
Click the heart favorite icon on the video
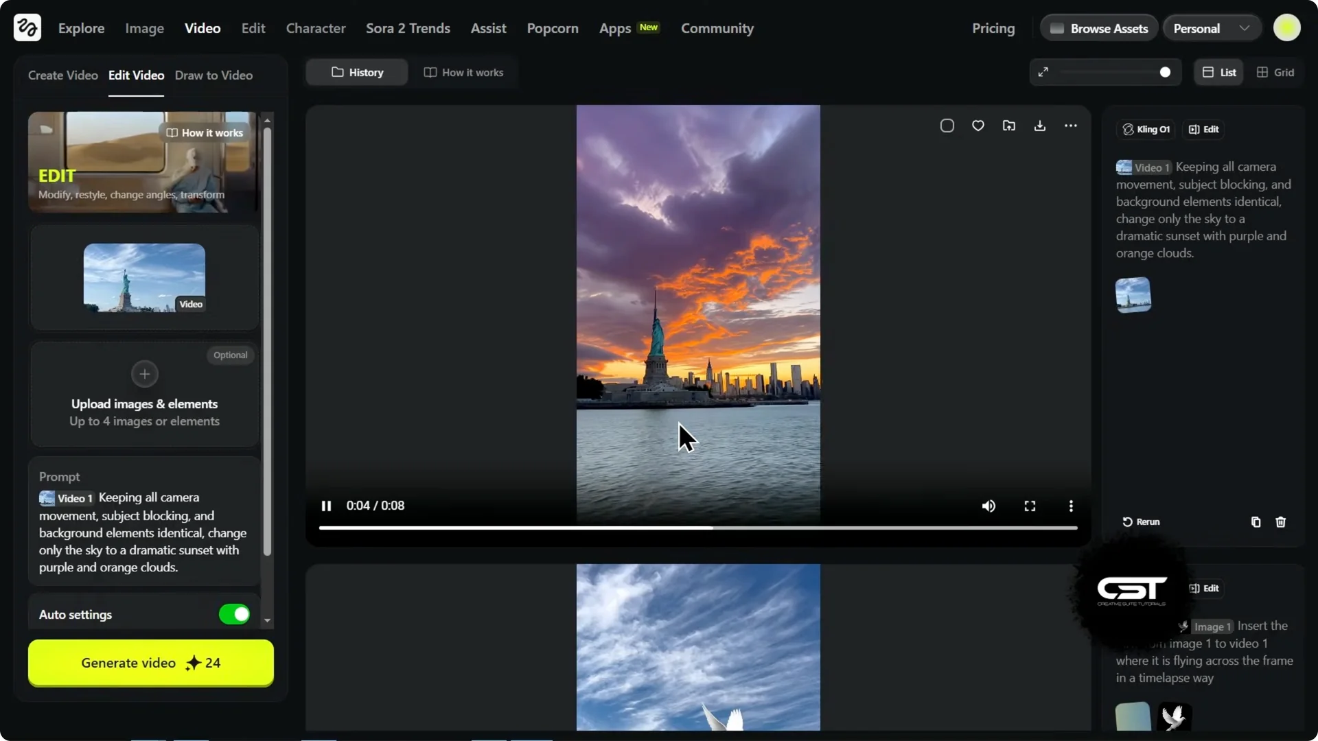click(x=978, y=126)
